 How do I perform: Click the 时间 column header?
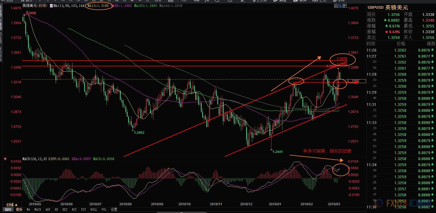[x=371, y=44]
